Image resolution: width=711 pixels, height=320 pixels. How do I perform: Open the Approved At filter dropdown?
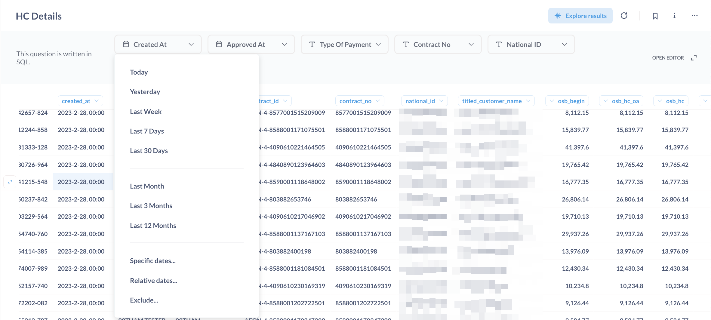tap(251, 45)
